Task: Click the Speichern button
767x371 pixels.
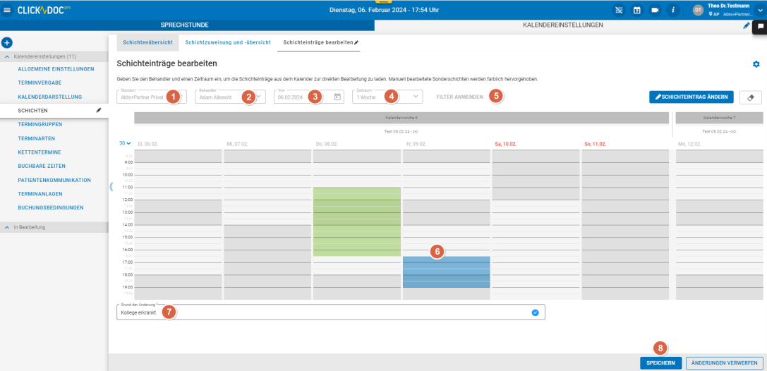Action: tap(661, 363)
